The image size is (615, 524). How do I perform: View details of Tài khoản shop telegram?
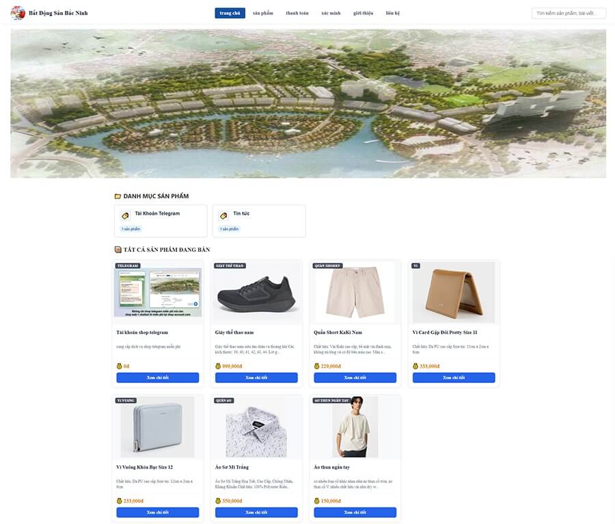click(x=158, y=378)
